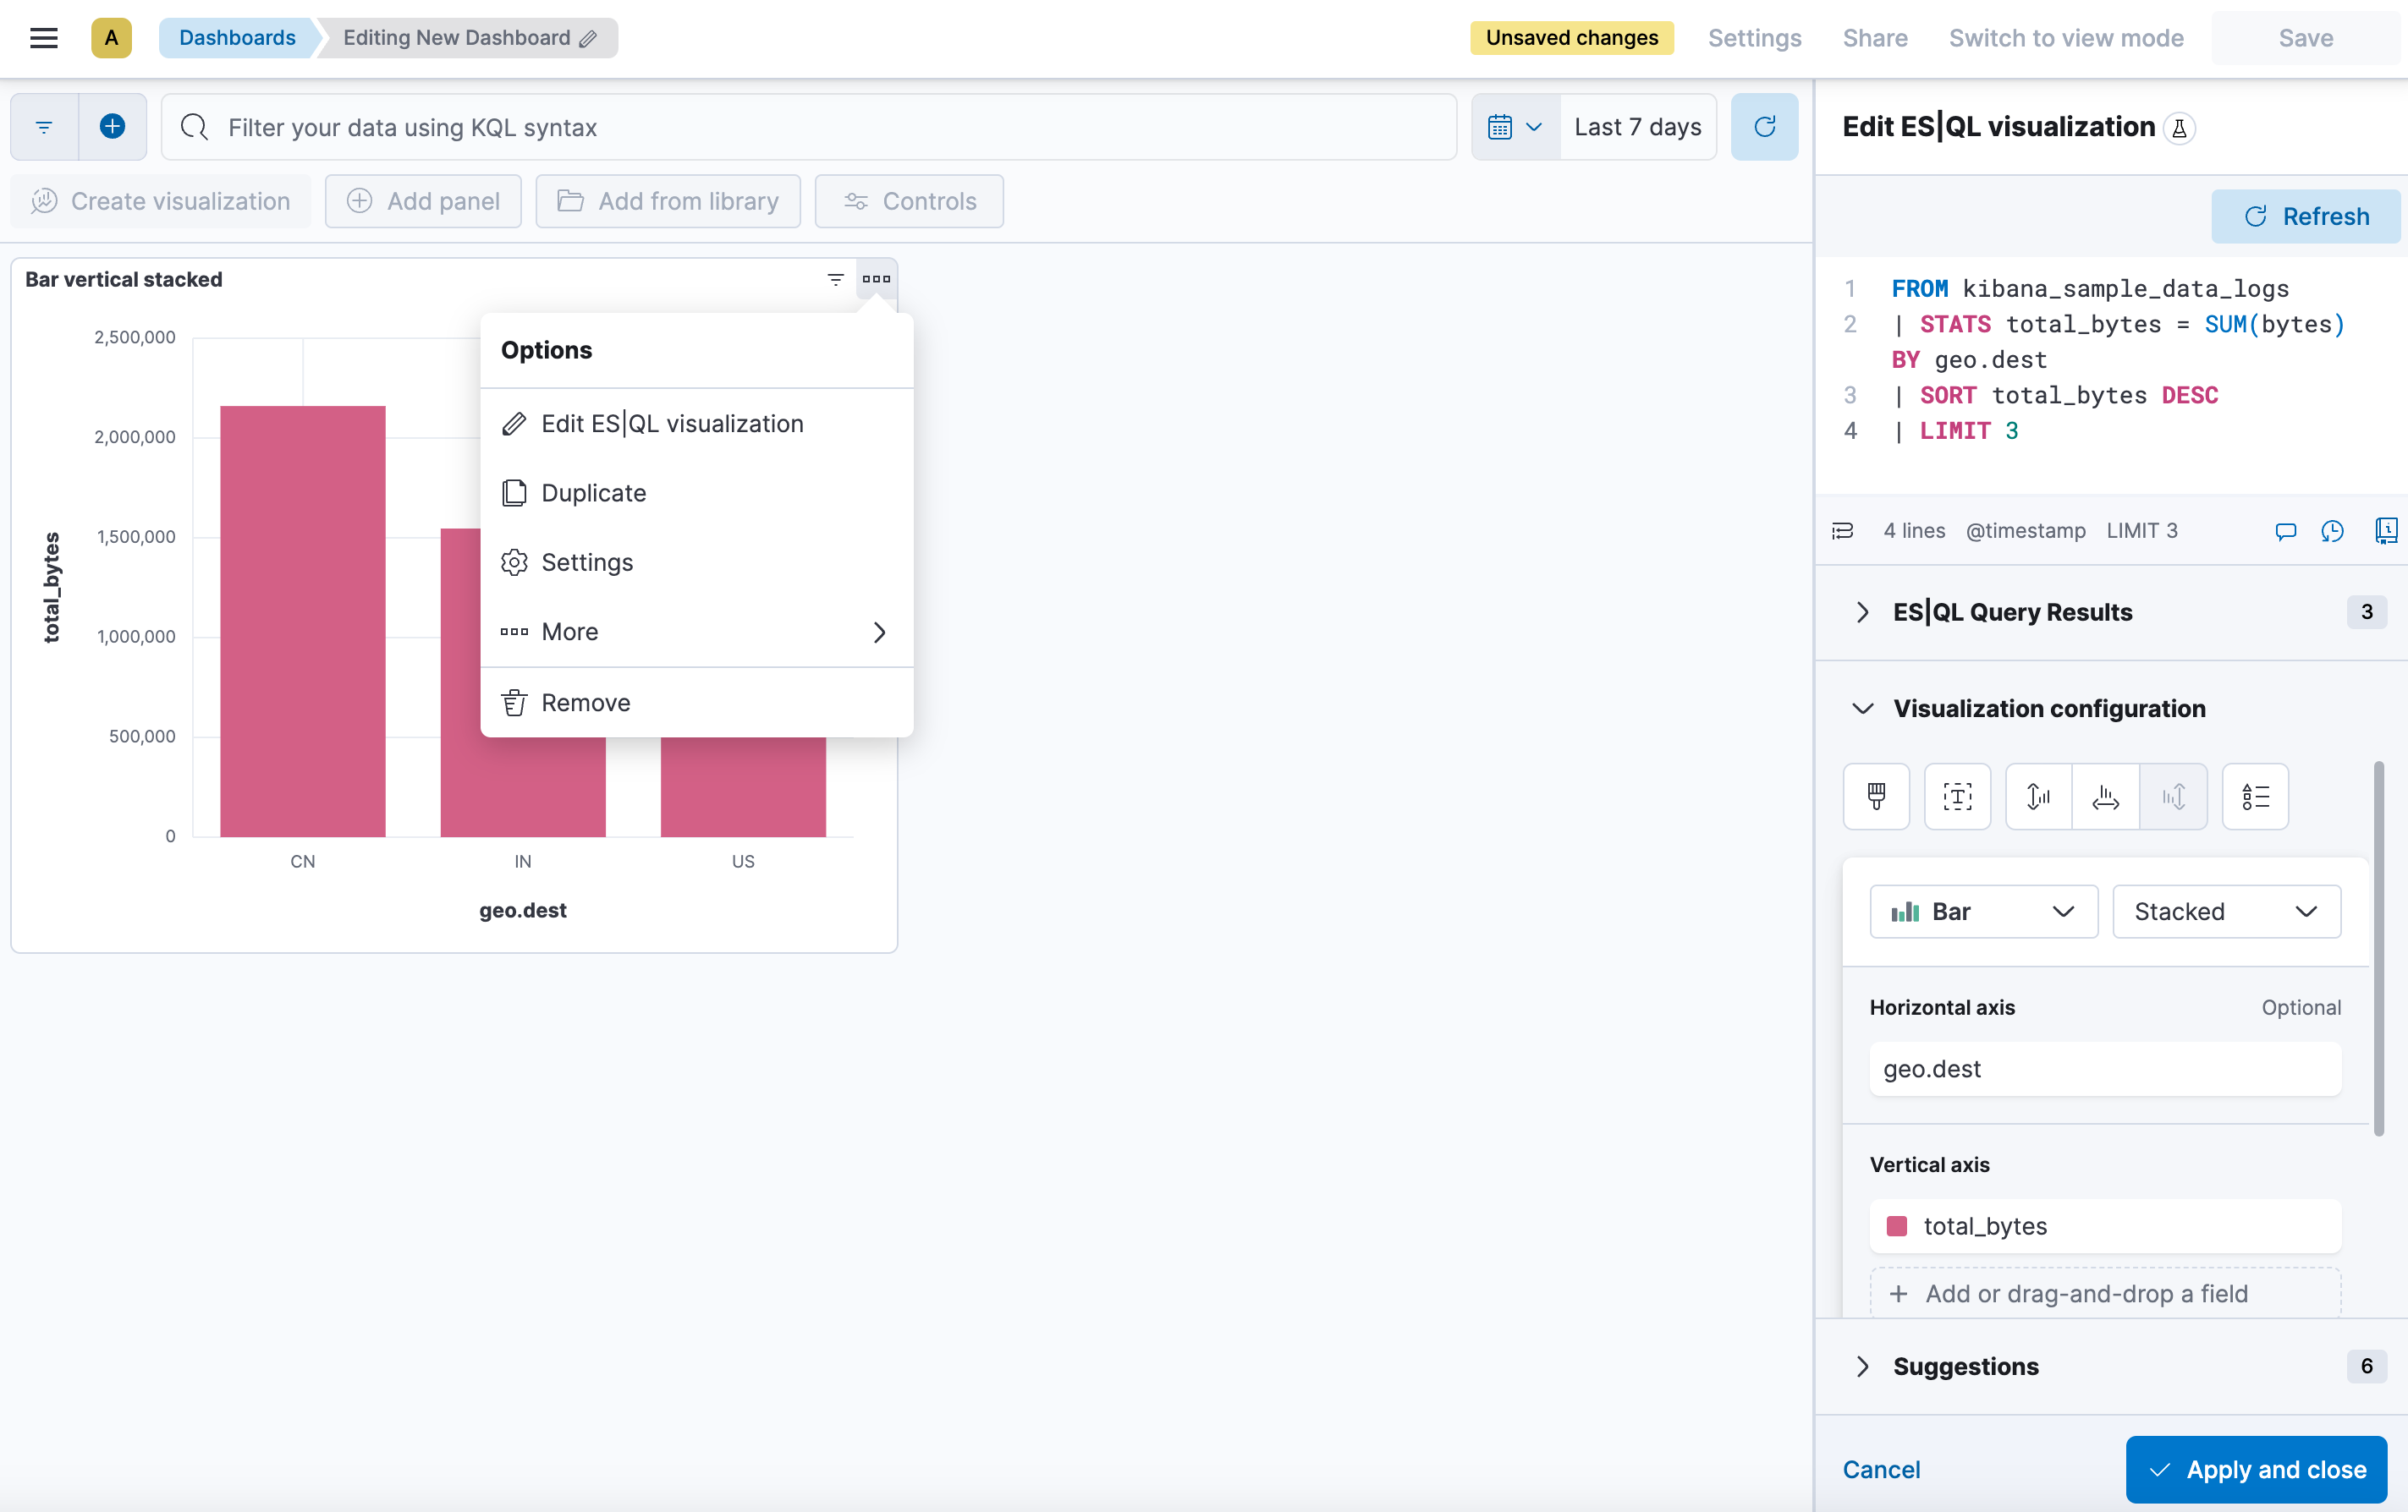Select Remove from the Options context menu
2408x1512 pixels.
coord(584,700)
